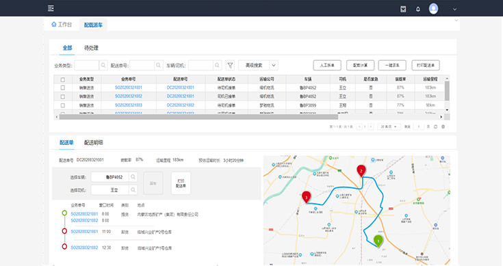Switch to the 待处理 filter tab
Screen dimensions: 503x266
[91, 48]
